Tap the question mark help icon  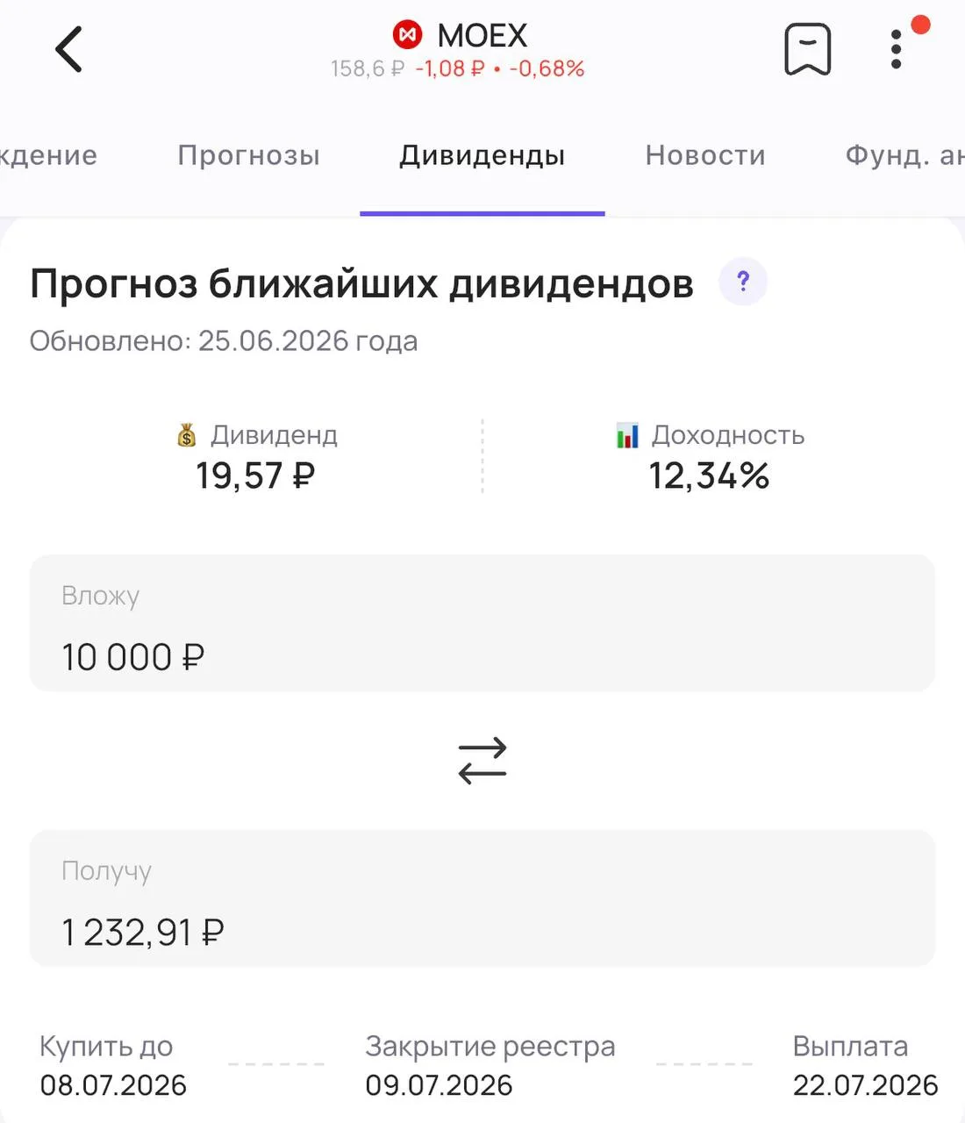click(x=743, y=282)
